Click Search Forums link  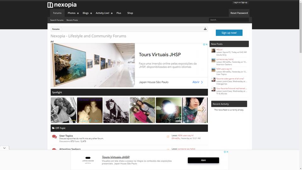click(57, 20)
